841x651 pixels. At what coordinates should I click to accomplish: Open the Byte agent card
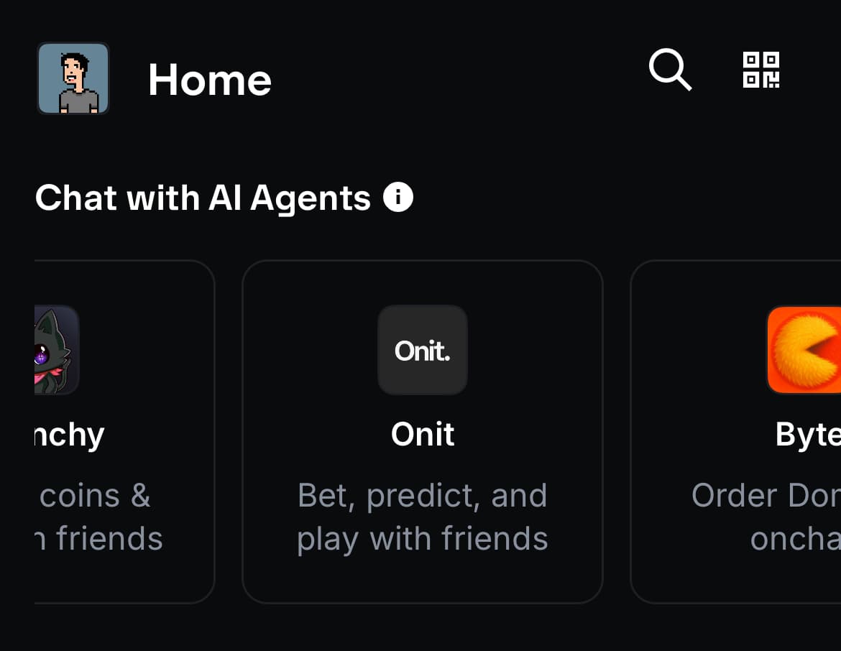coord(736,433)
